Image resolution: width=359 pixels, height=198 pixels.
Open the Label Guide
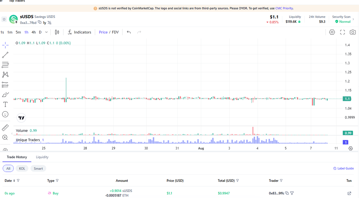pyautogui.click(x=343, y=168)
